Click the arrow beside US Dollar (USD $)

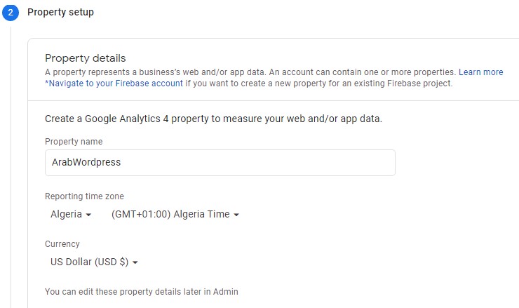[135, 263]
